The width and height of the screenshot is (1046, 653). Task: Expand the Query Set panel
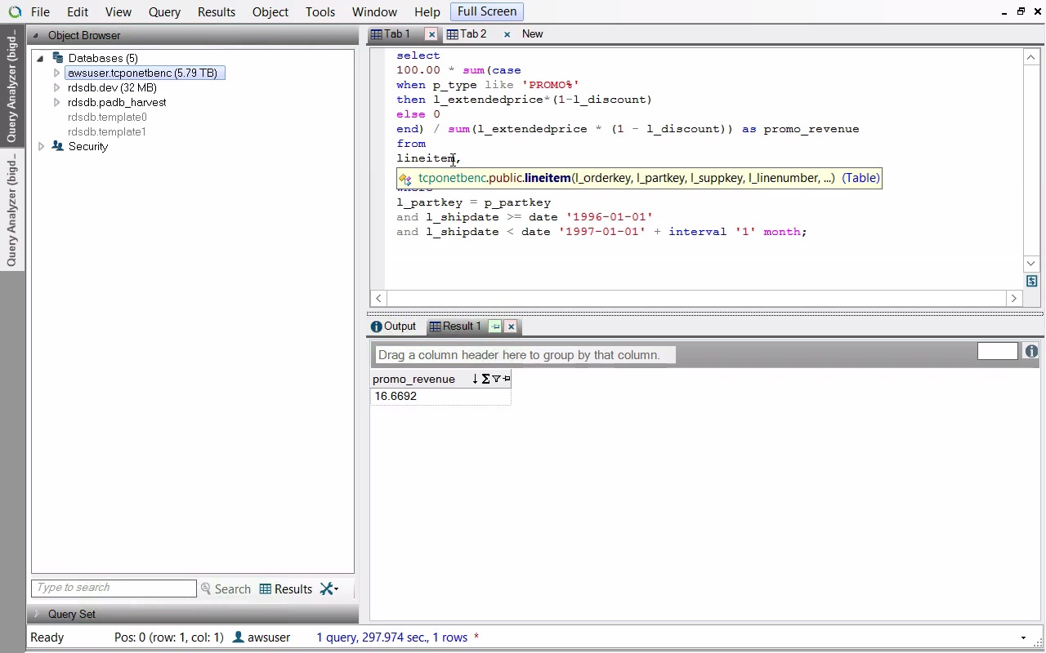(37, 614)
